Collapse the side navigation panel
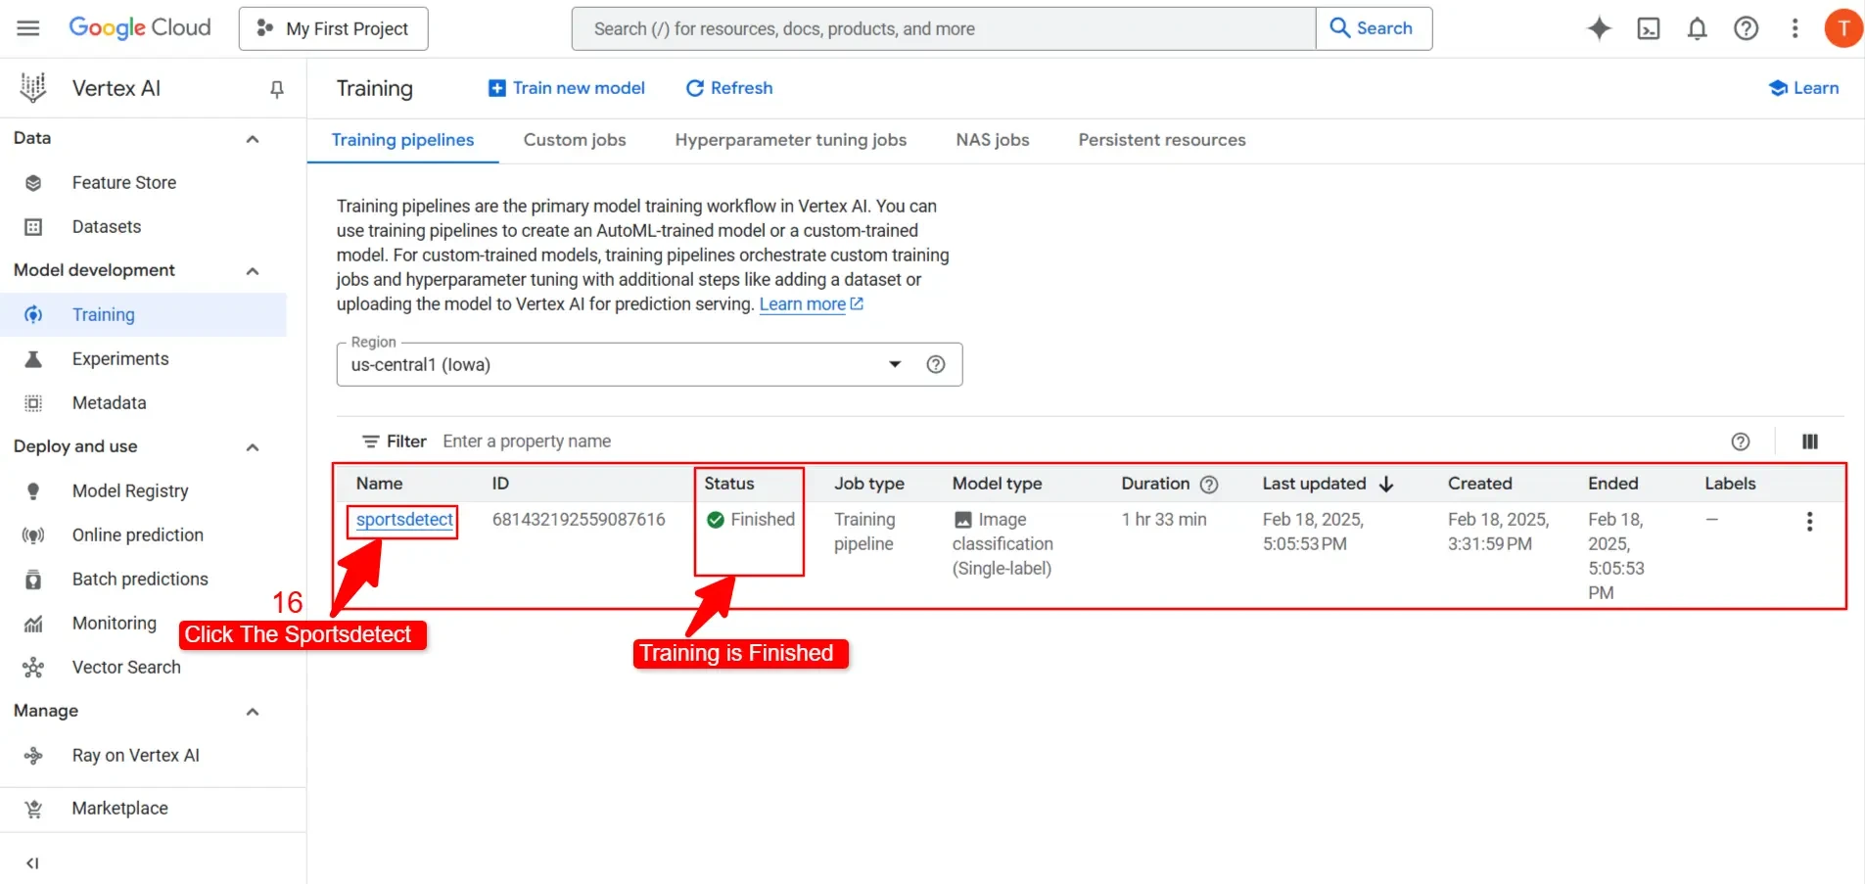The height and width of the screenshot is (884, 1865). (x=32, y=863)
